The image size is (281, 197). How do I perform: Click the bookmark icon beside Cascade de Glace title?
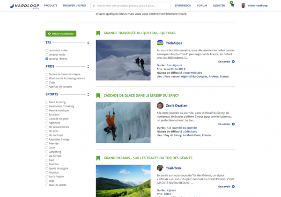point(98,96)
